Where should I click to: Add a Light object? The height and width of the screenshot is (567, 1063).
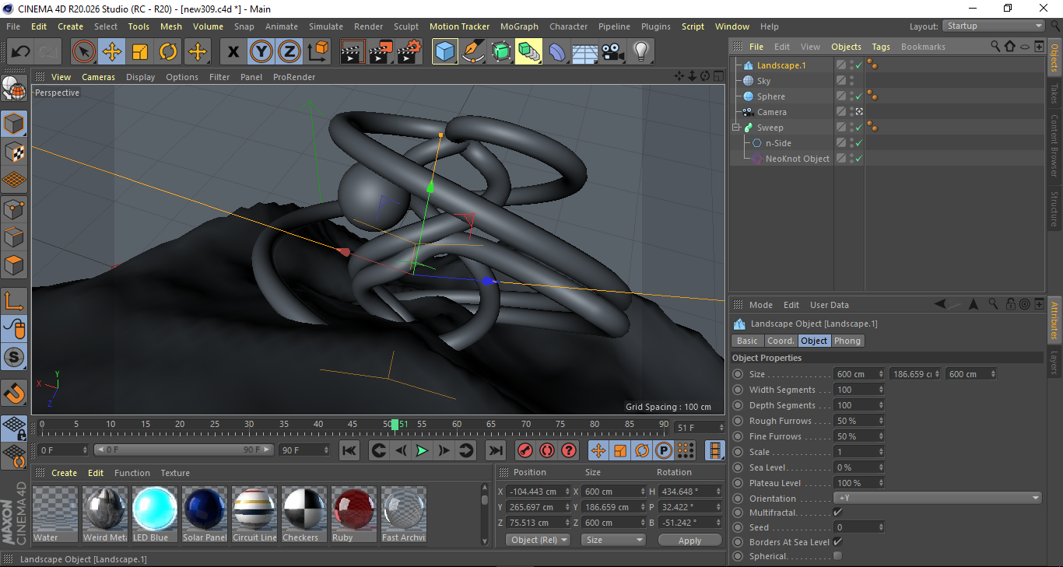coord(641,52)
